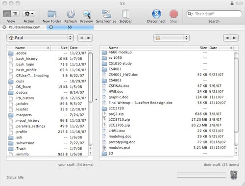Open the remote folder path dropdown

pyautogui.click(x=171, y=38)
